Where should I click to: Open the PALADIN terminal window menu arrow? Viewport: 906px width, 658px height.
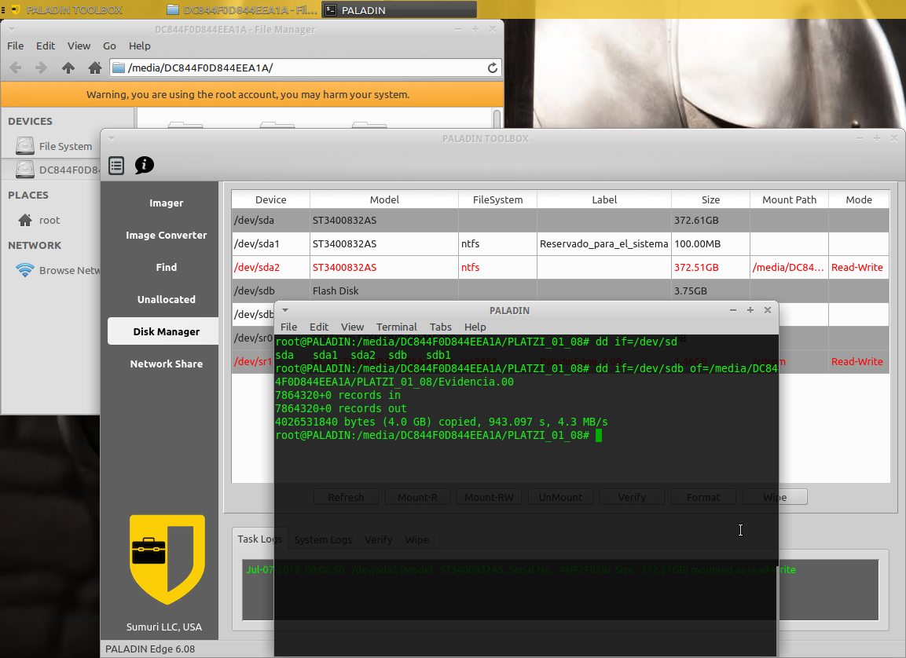coord(285,310)
